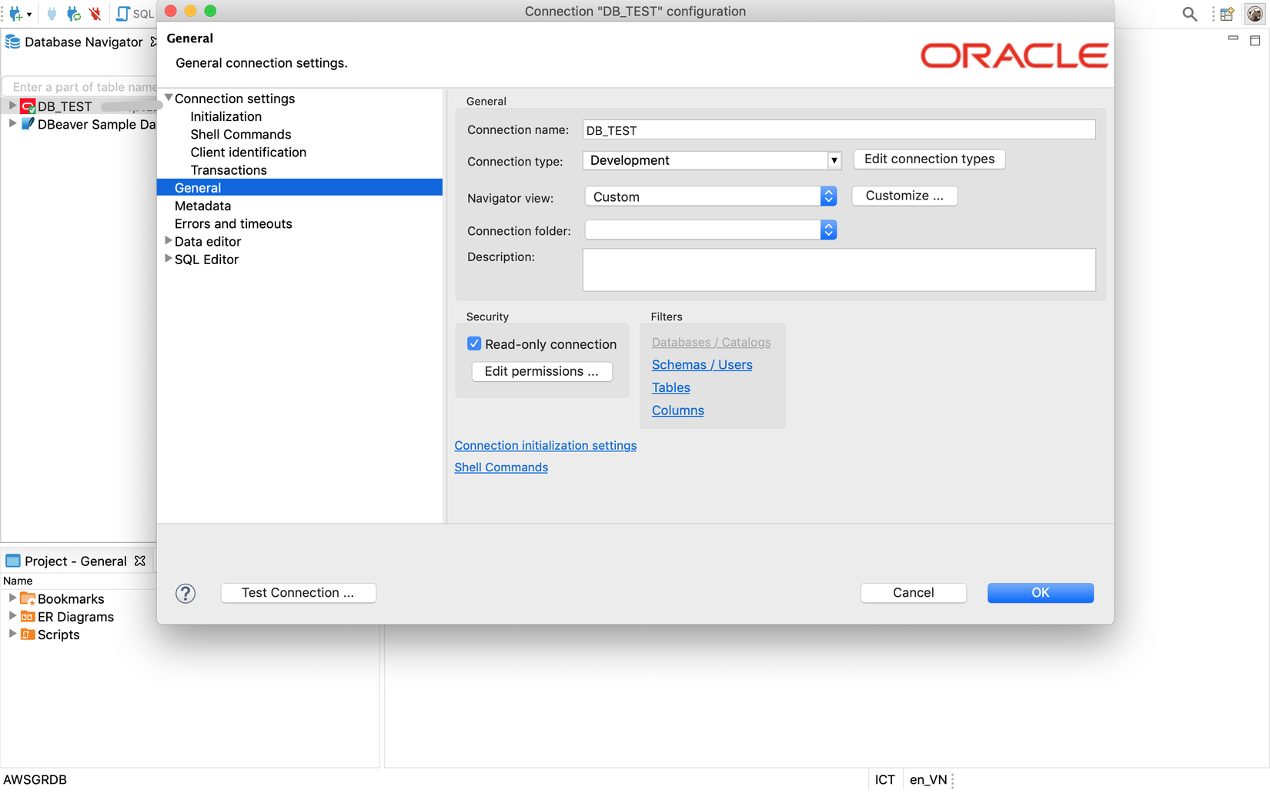
Task: Expand the DBeaver Sample Database node
Action: (x=12, y=123)
